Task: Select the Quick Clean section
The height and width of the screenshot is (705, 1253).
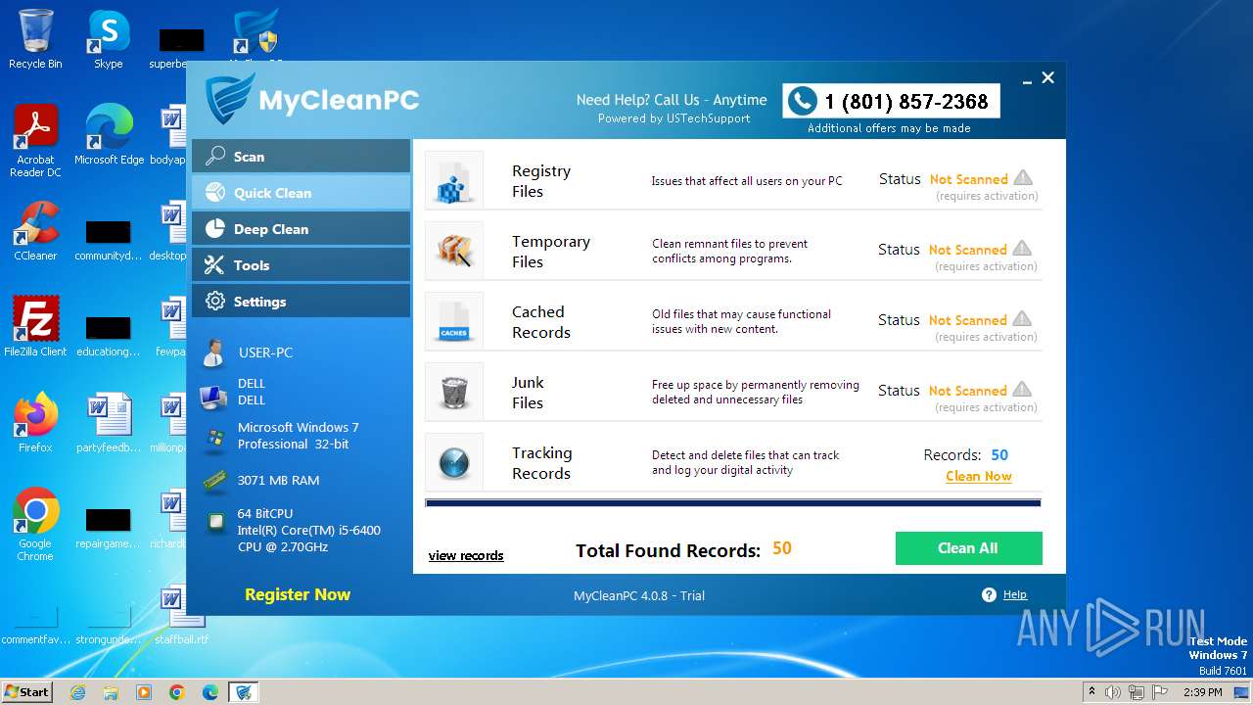Action: [301, 193]
